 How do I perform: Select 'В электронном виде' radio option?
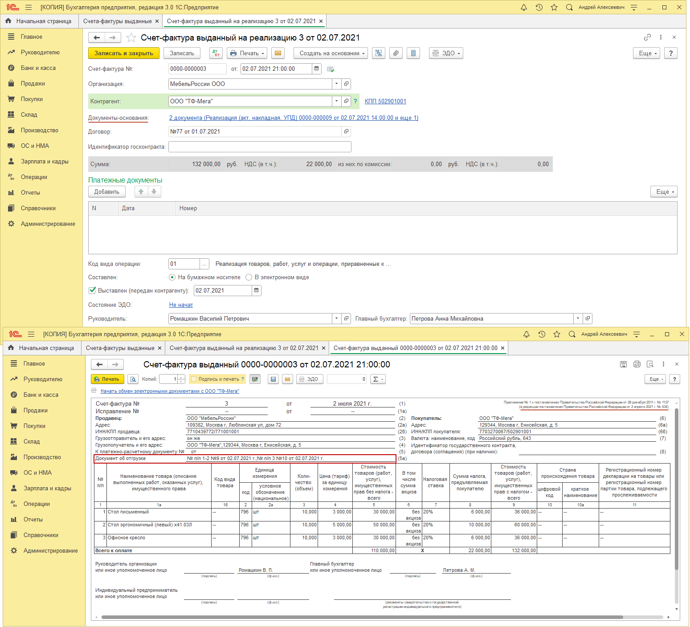(x=249, y=277)
